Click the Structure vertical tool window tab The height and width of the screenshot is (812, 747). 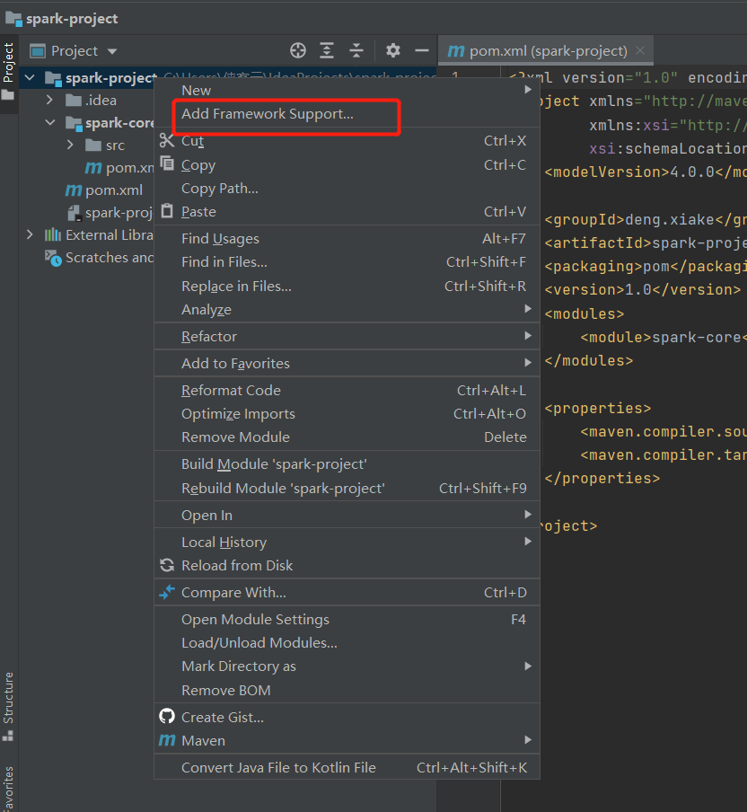[8, 707]
